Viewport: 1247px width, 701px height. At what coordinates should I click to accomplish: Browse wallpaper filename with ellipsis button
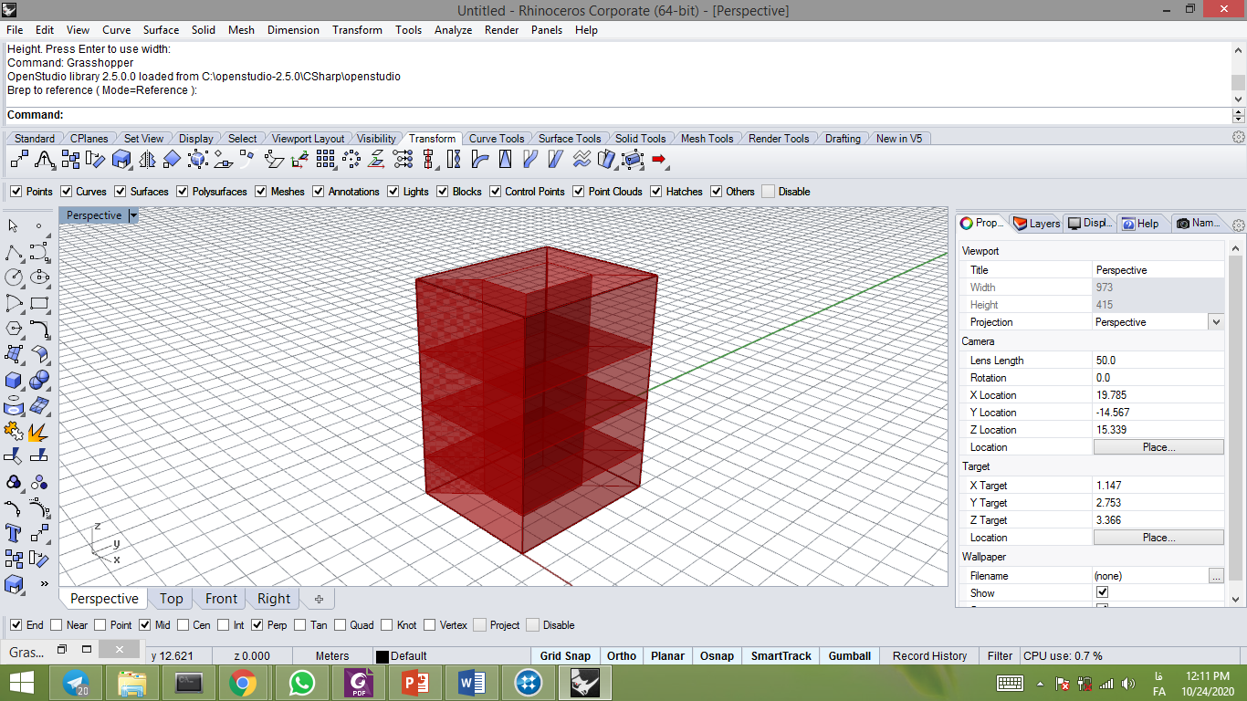pyautogui.click(x=1215, y=576)
